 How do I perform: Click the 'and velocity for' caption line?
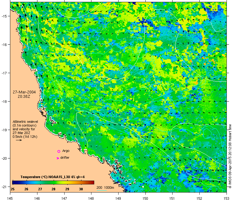click(24, 129)
